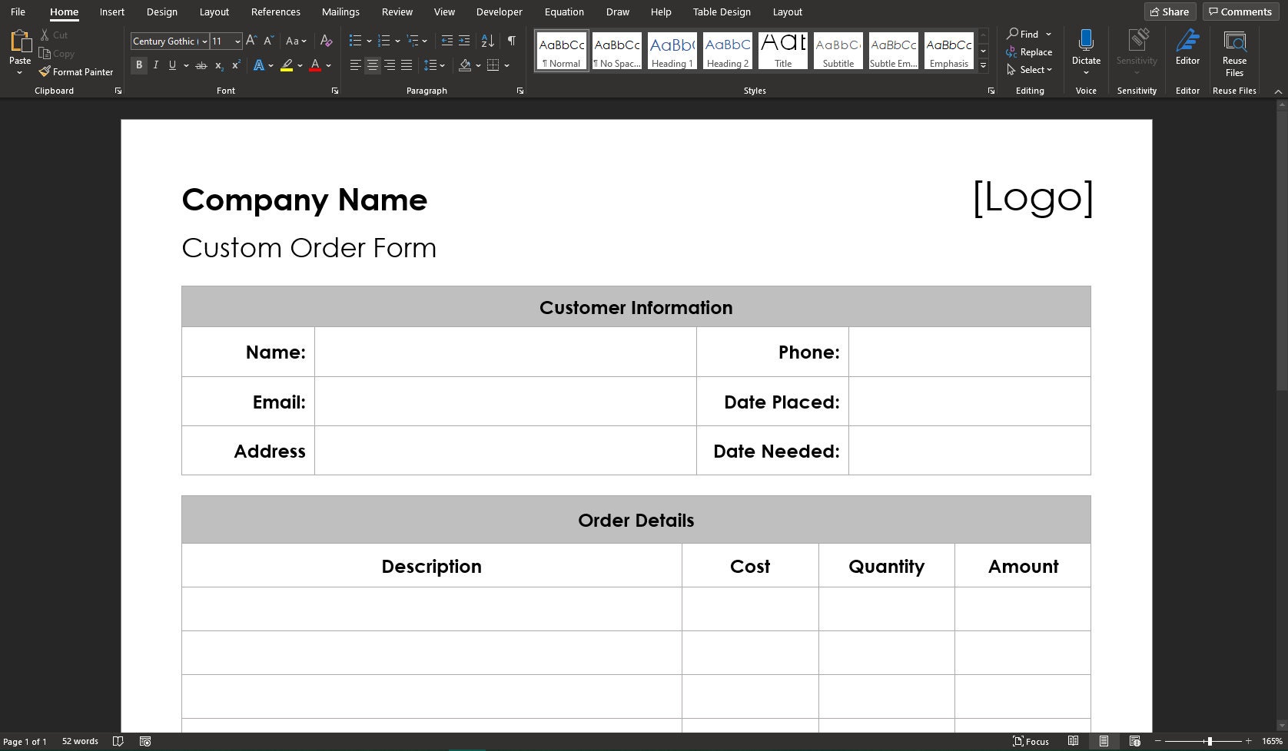Open the Sort A-Z tool
Image resolution: width=1288 pixels, height=751 pixels.
487,41
